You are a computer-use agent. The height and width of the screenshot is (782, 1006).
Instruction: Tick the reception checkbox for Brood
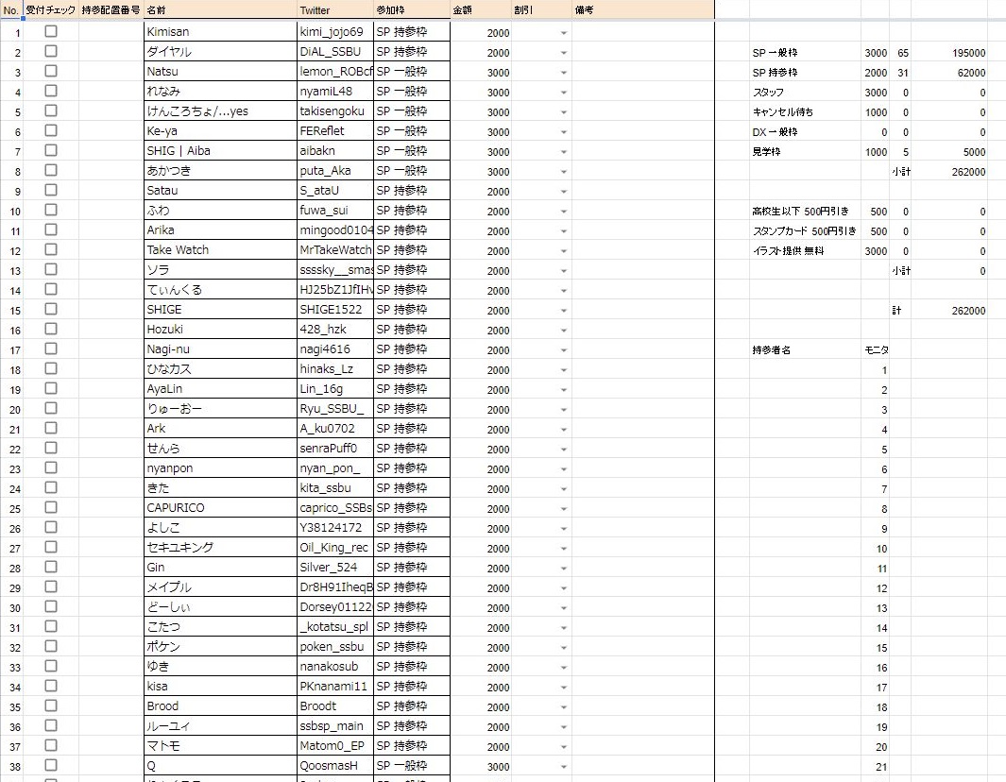51,705
